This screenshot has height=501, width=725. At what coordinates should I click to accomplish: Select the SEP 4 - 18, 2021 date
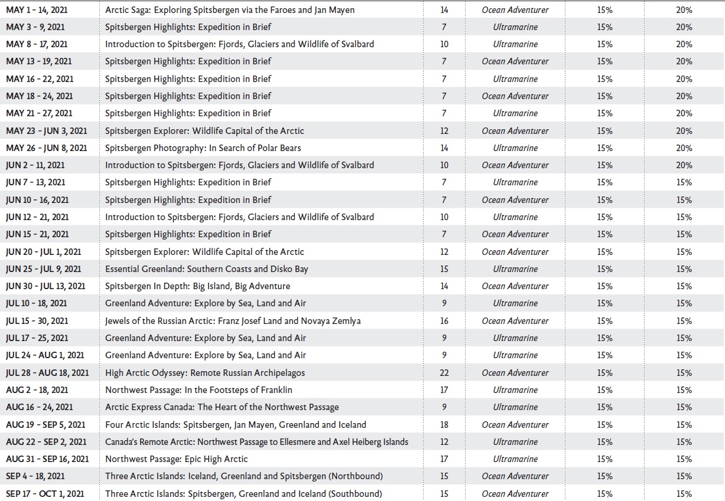(x=35, y=476)
